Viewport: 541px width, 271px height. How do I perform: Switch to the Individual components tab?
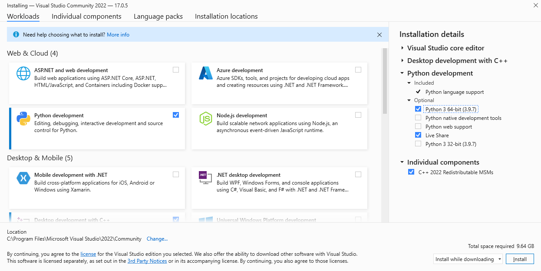click(x=86, y=16)
